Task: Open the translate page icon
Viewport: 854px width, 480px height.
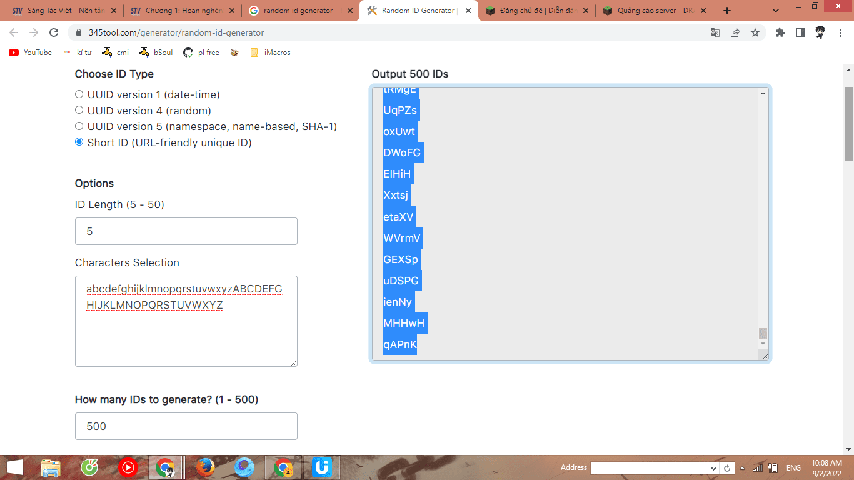Action: [x=715, y=32]
